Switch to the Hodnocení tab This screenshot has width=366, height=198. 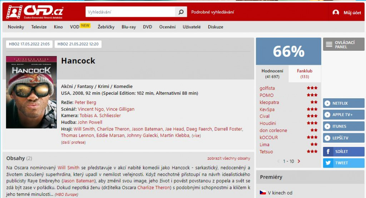pyautogui.click(x=272, y=74)
